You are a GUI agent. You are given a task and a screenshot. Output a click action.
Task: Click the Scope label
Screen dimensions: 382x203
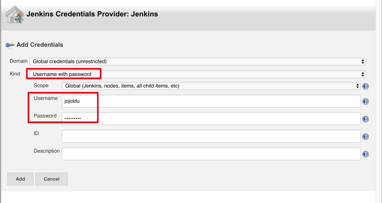click(x=41, y=86)
